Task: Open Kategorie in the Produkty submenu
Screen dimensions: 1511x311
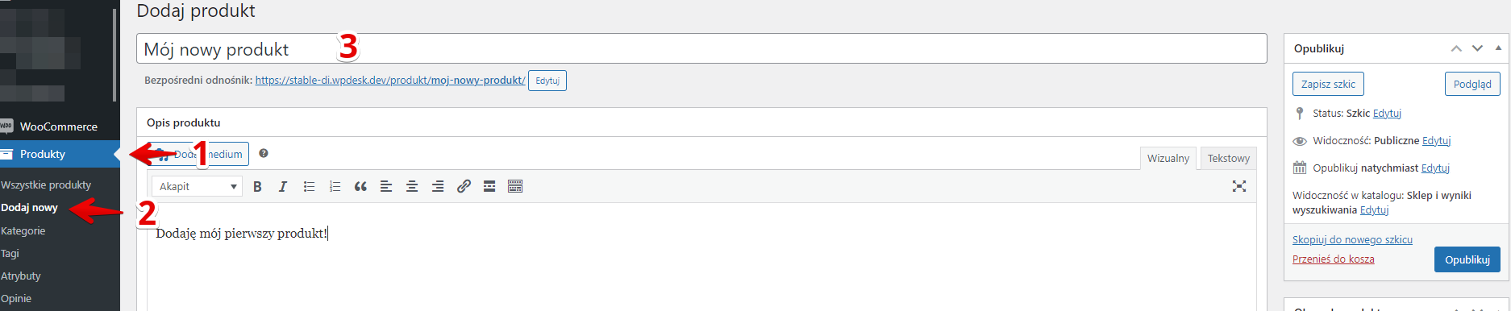Action: click(x=23, y=230)
